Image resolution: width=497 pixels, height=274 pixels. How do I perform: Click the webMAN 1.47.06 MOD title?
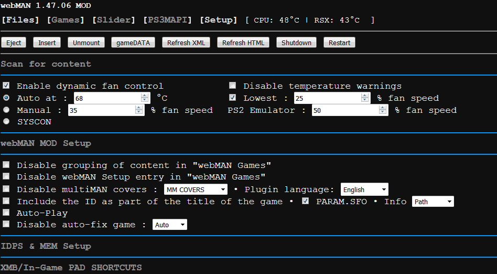[46, 5]
